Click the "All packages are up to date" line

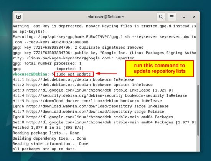pos(45,149)
